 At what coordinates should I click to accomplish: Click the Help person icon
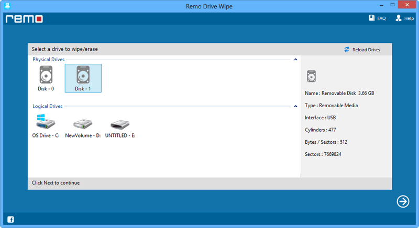point(399,18)
